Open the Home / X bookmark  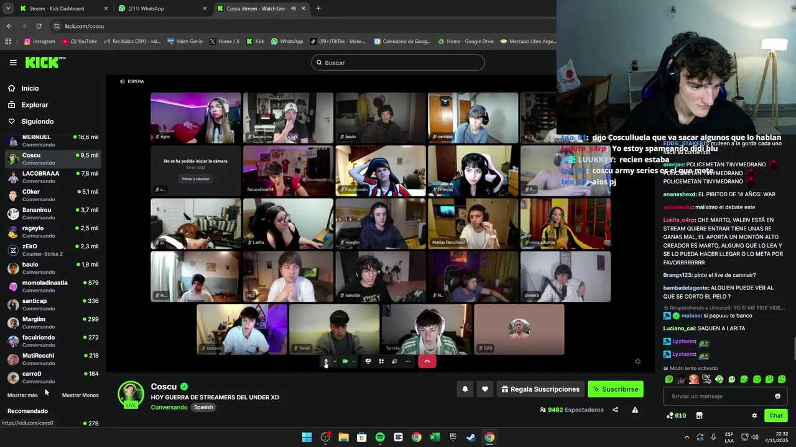[224, 42]
